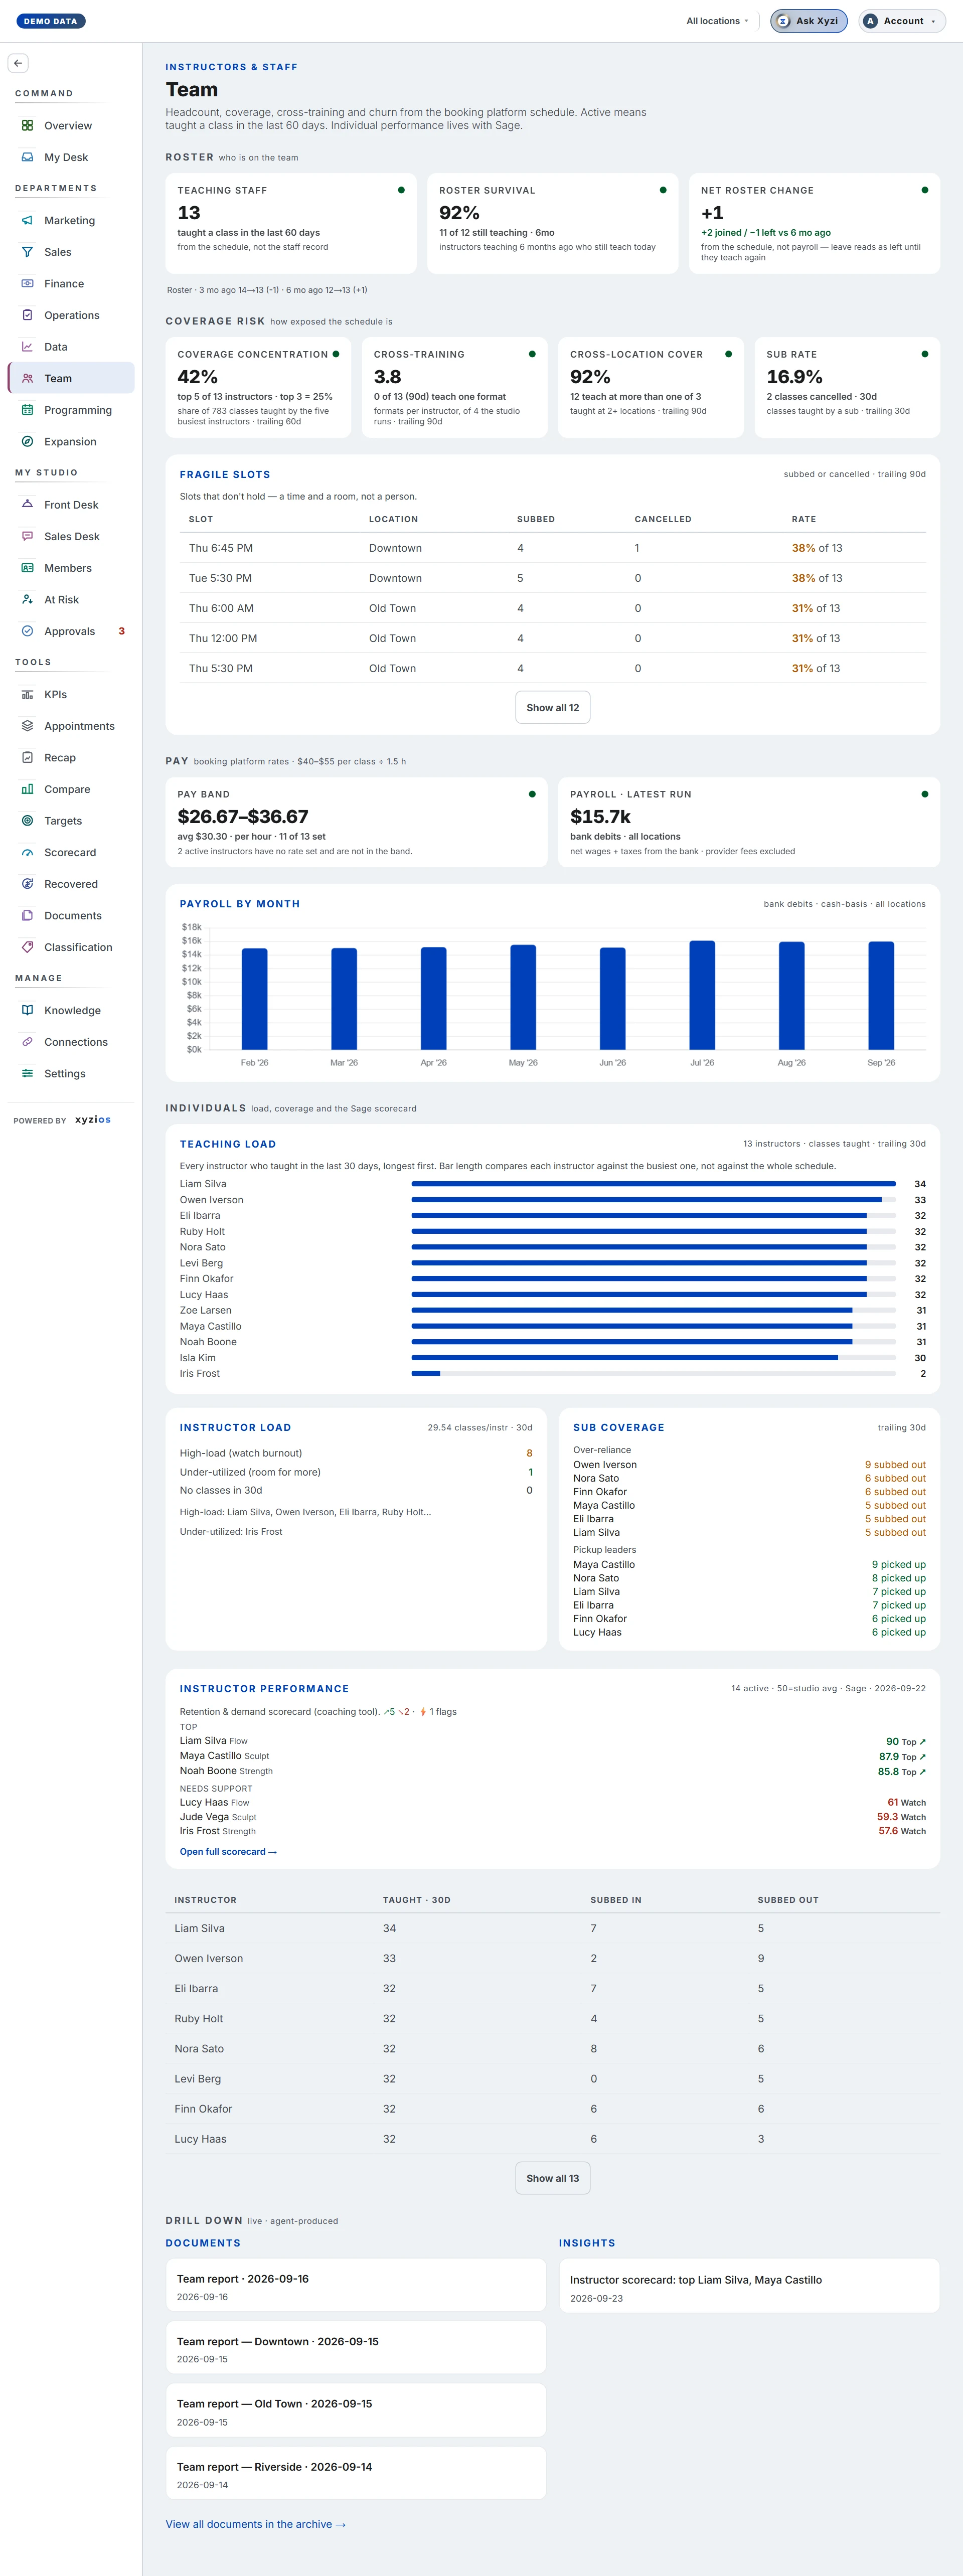Open the Classification tag icon
The image size is (963, 2576).
pos(27,947)
